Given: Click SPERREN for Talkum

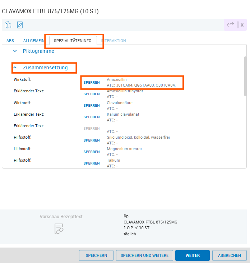Looking at the screenshot, I should tap(92, 163).
